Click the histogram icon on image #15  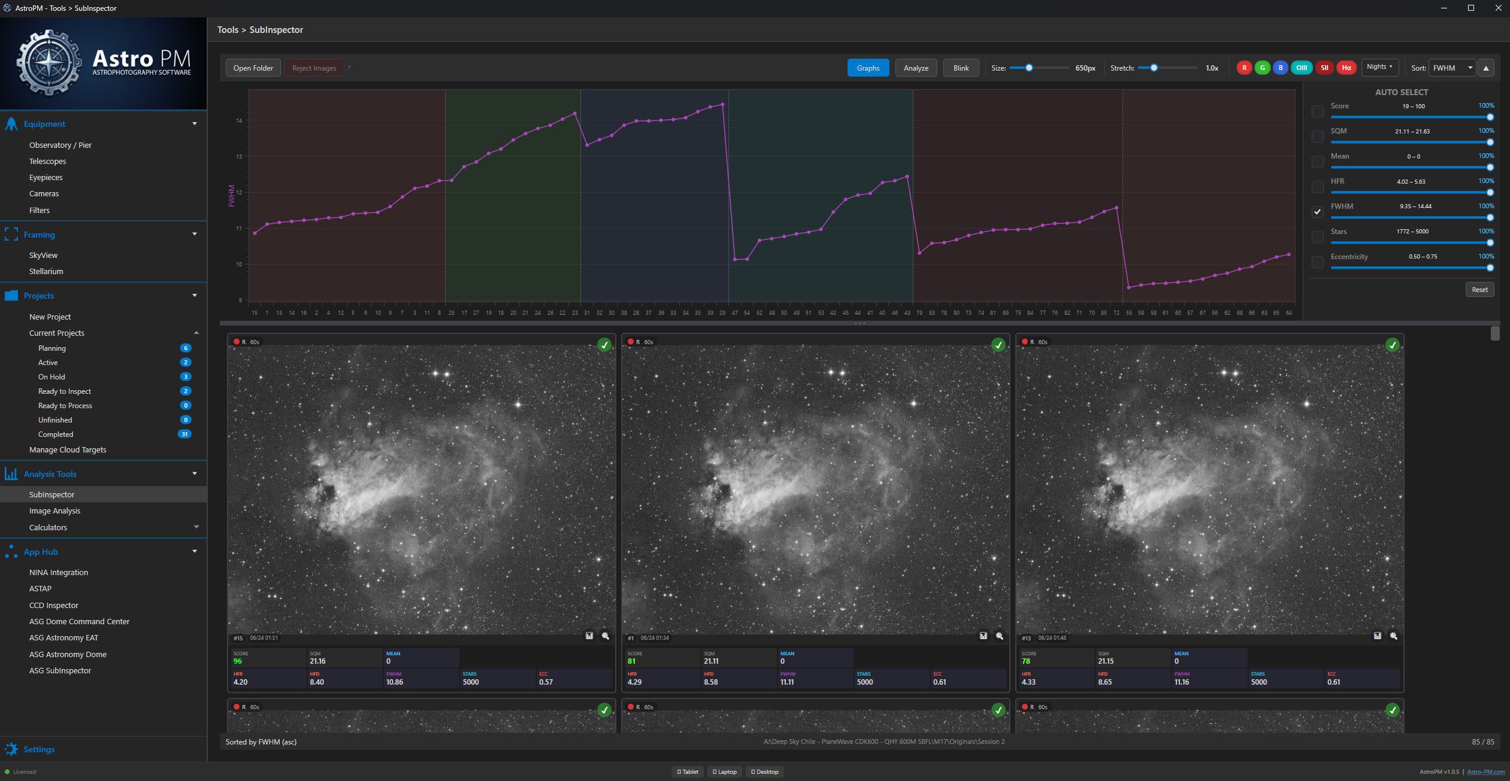589,636
